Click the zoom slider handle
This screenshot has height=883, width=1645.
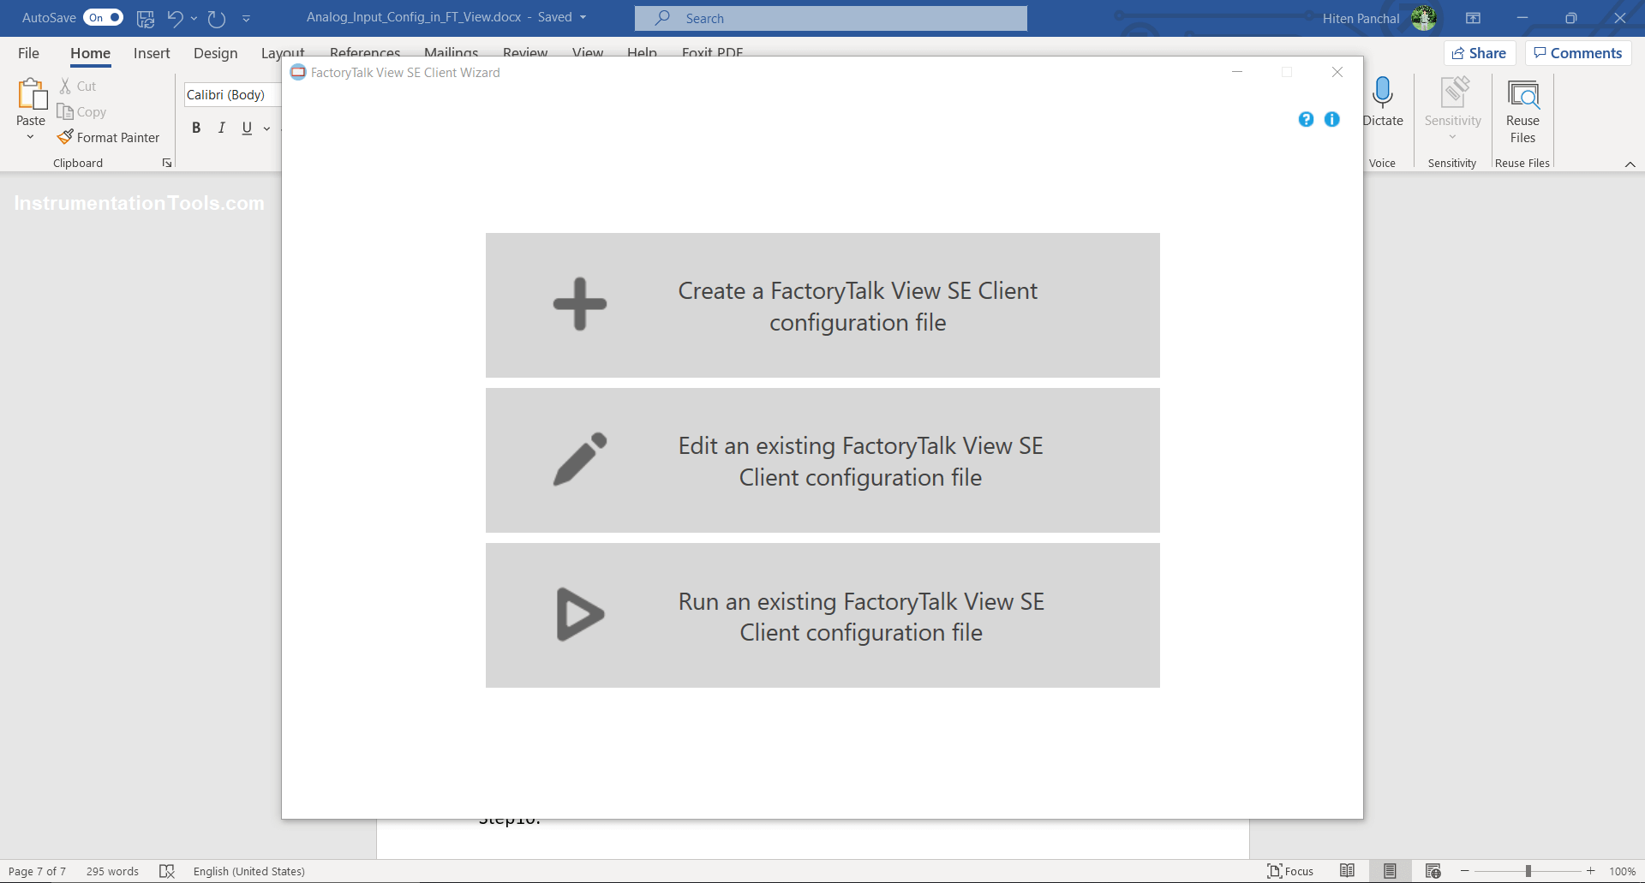click(x=1528, y=871)
